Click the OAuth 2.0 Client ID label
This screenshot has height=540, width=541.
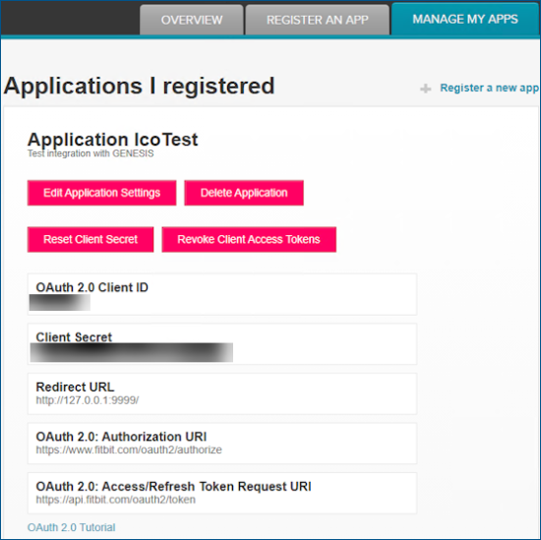pos(92,287)
